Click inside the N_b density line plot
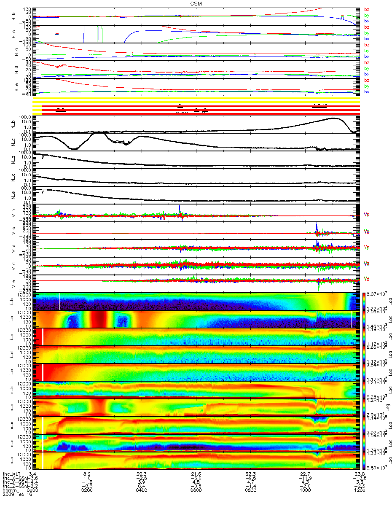Screen dimensions: 392x506 (196, 125)
